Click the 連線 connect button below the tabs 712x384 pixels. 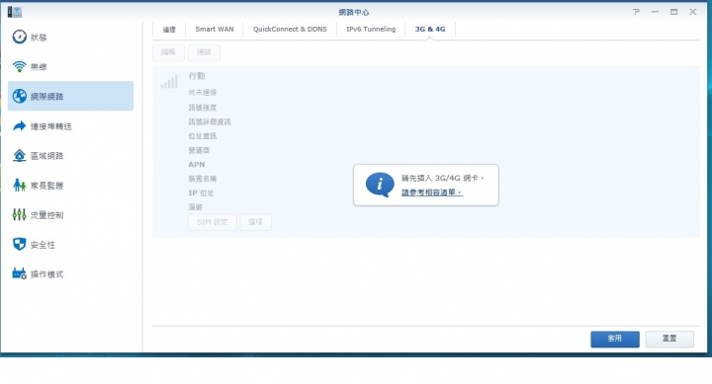[x=204, y=52]
